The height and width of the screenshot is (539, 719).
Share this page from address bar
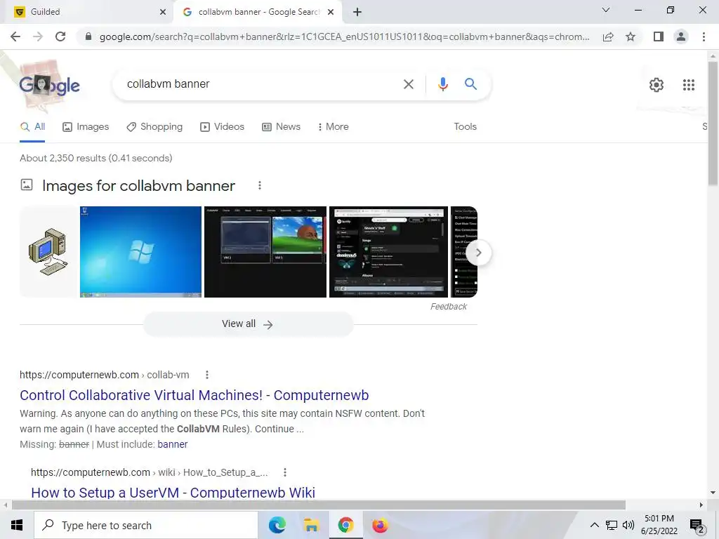click(608, 36)
